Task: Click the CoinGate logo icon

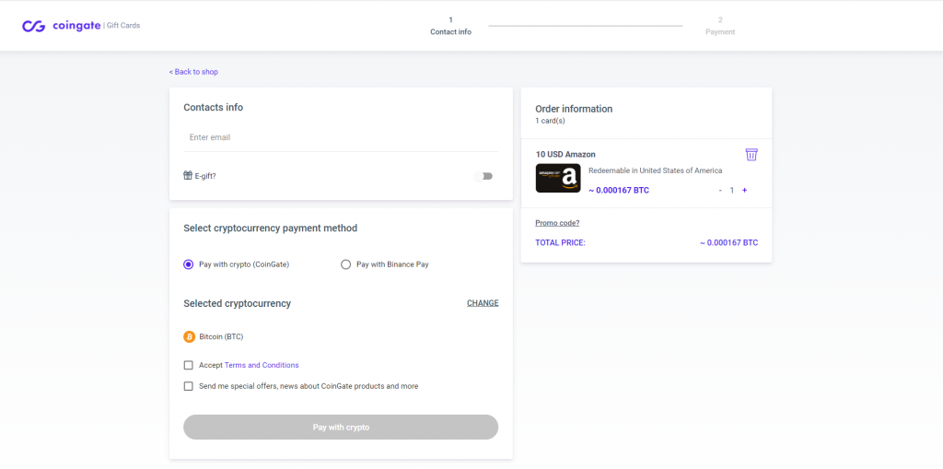Action: pyautogui.click(x=34, y=26)
